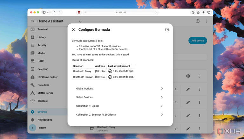Open a new Safari tab
This screenshot has width=244, height=139.
pos(203,12)
